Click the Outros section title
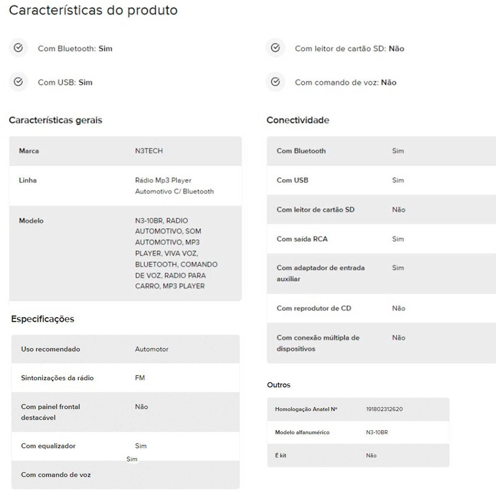Screen dimensions: 496x496 tap(279, 385)
